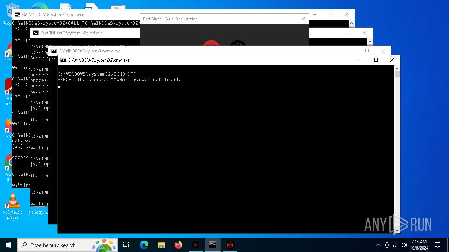Screen dimensions: 449x252
Task: Click the front cmd window scrollbar down arrow
Action: (397, 231)
